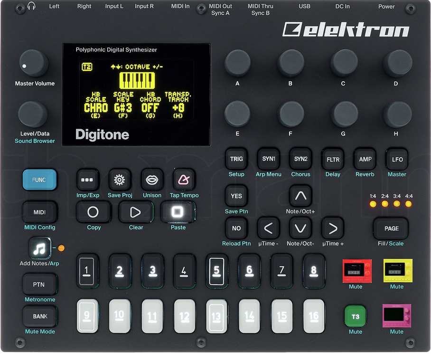Click the T2 track indicator on screen
431x354 pixels.
87,67
